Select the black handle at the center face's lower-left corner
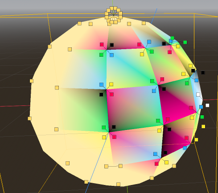 pos(114,127)
